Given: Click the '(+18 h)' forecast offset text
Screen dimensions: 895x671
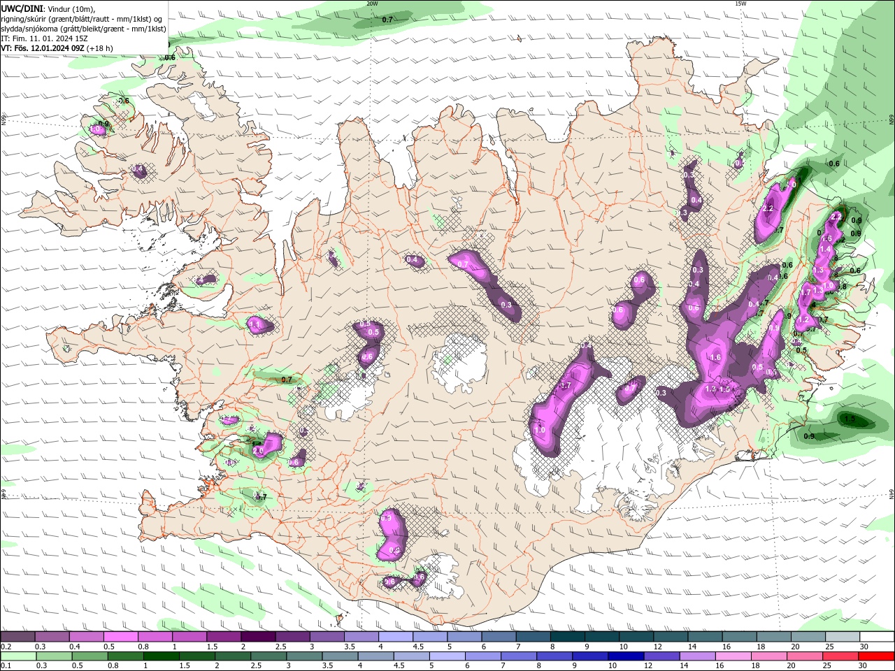Looking at the screenshot, I should pyautogui.click(x=100, y=48).
